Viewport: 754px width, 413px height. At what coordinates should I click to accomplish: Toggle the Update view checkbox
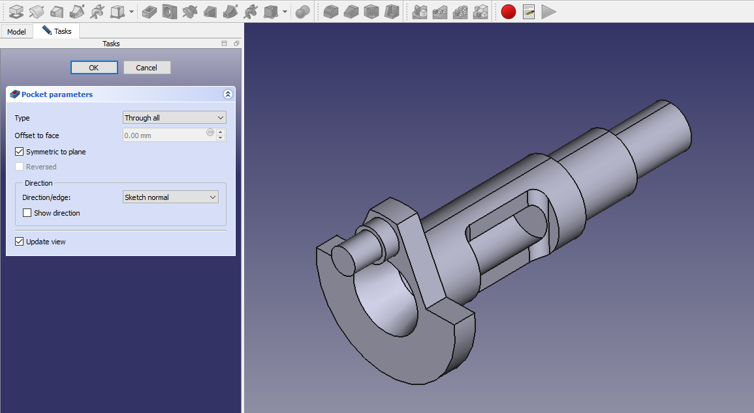[19, 242]
